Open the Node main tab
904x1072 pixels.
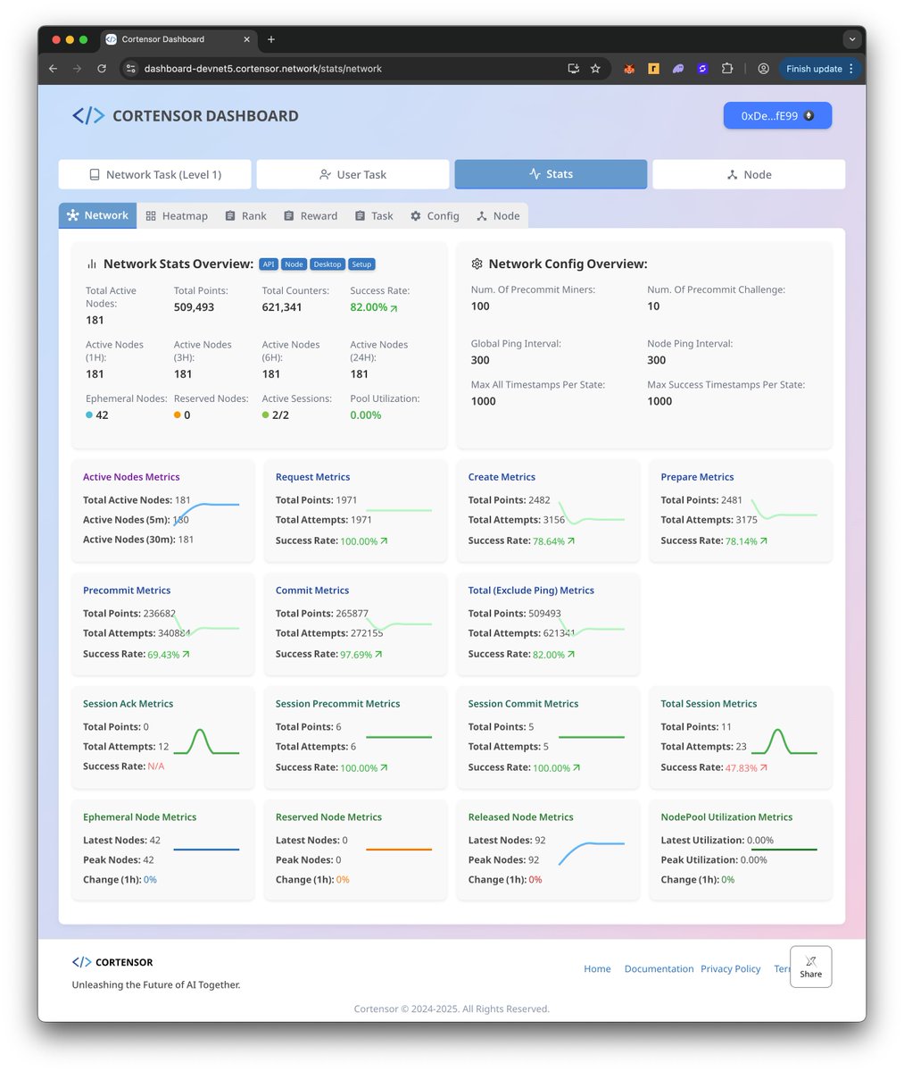[749, 174]
